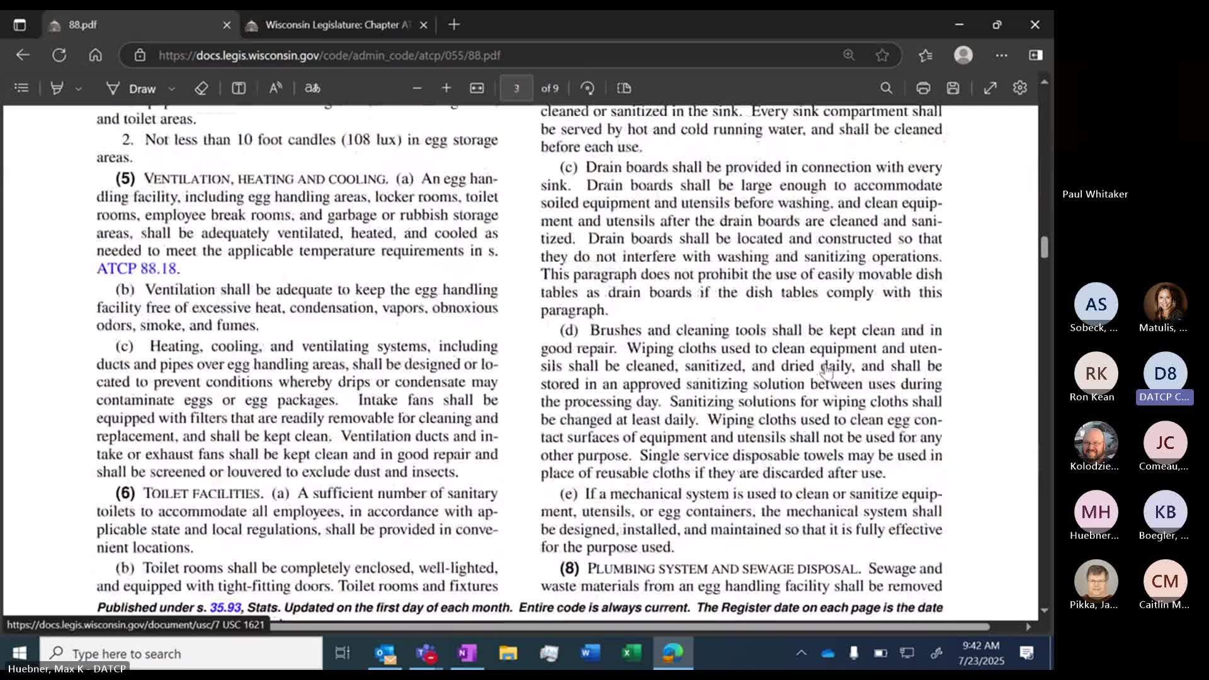Edit the PDF page number field
Image resolution: width=1209 pixels, height=680 pixels.
516,88
